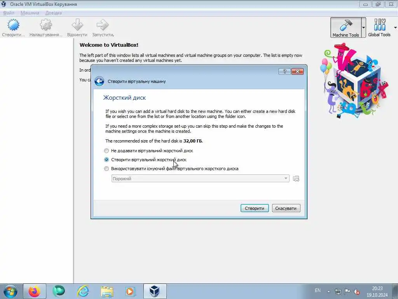398x299 pixels.
Task: Open the Machine Tools dropdown arrow
Action: 363,28
